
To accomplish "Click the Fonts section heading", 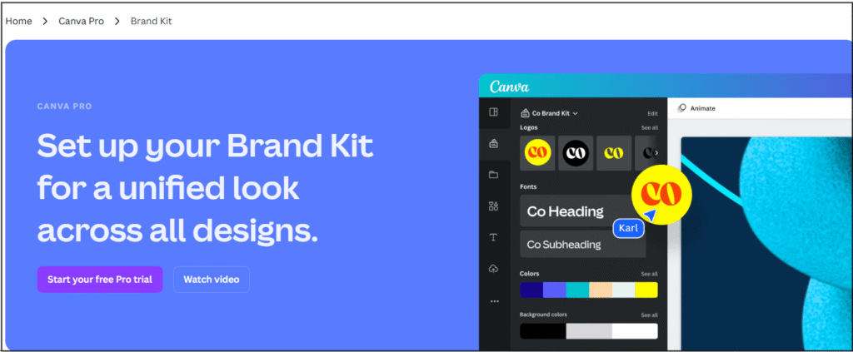I will click(x=528, y=186).
